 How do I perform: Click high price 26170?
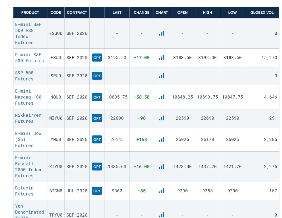[x=207, y=140]
